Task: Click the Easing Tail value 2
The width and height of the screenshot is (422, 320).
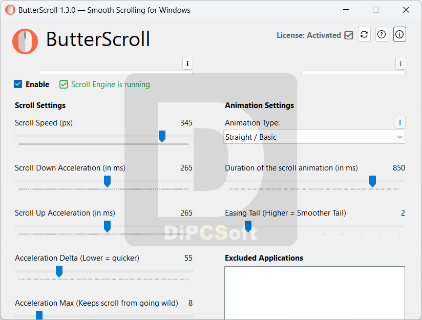Action: (x=403, y=213)
